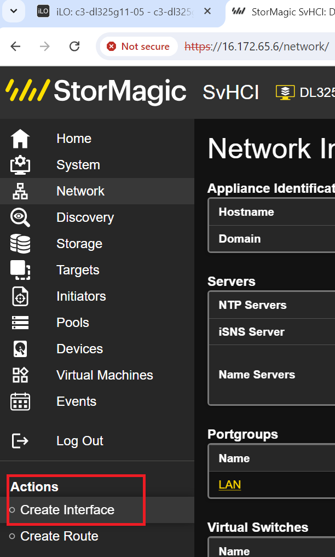The width and height of the screenshot is (335, 557).
Task: Click the Initiators crosshair document icon
Action: click(x=20, y=296)
